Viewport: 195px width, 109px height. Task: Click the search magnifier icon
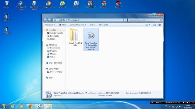tap(161, 20)
